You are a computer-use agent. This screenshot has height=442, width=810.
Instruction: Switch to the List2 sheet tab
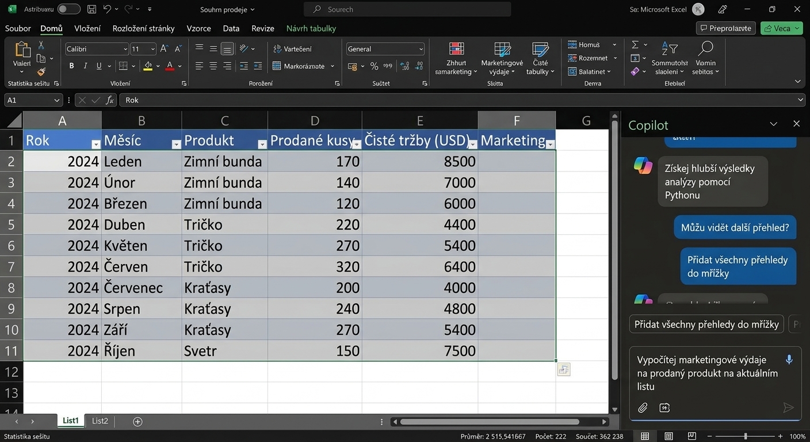[100, 421]
